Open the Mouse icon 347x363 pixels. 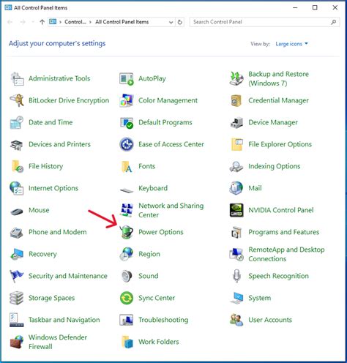point(17,211)
